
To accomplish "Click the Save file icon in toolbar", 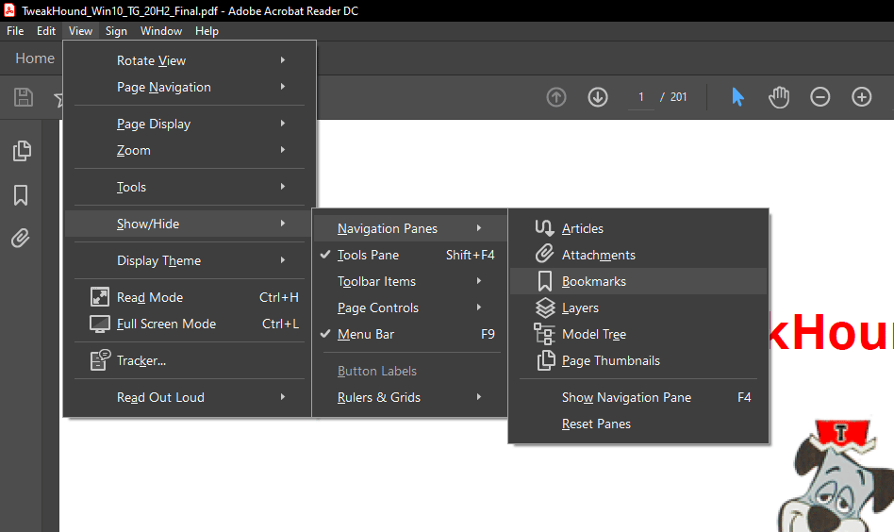I will click(24, 97).
